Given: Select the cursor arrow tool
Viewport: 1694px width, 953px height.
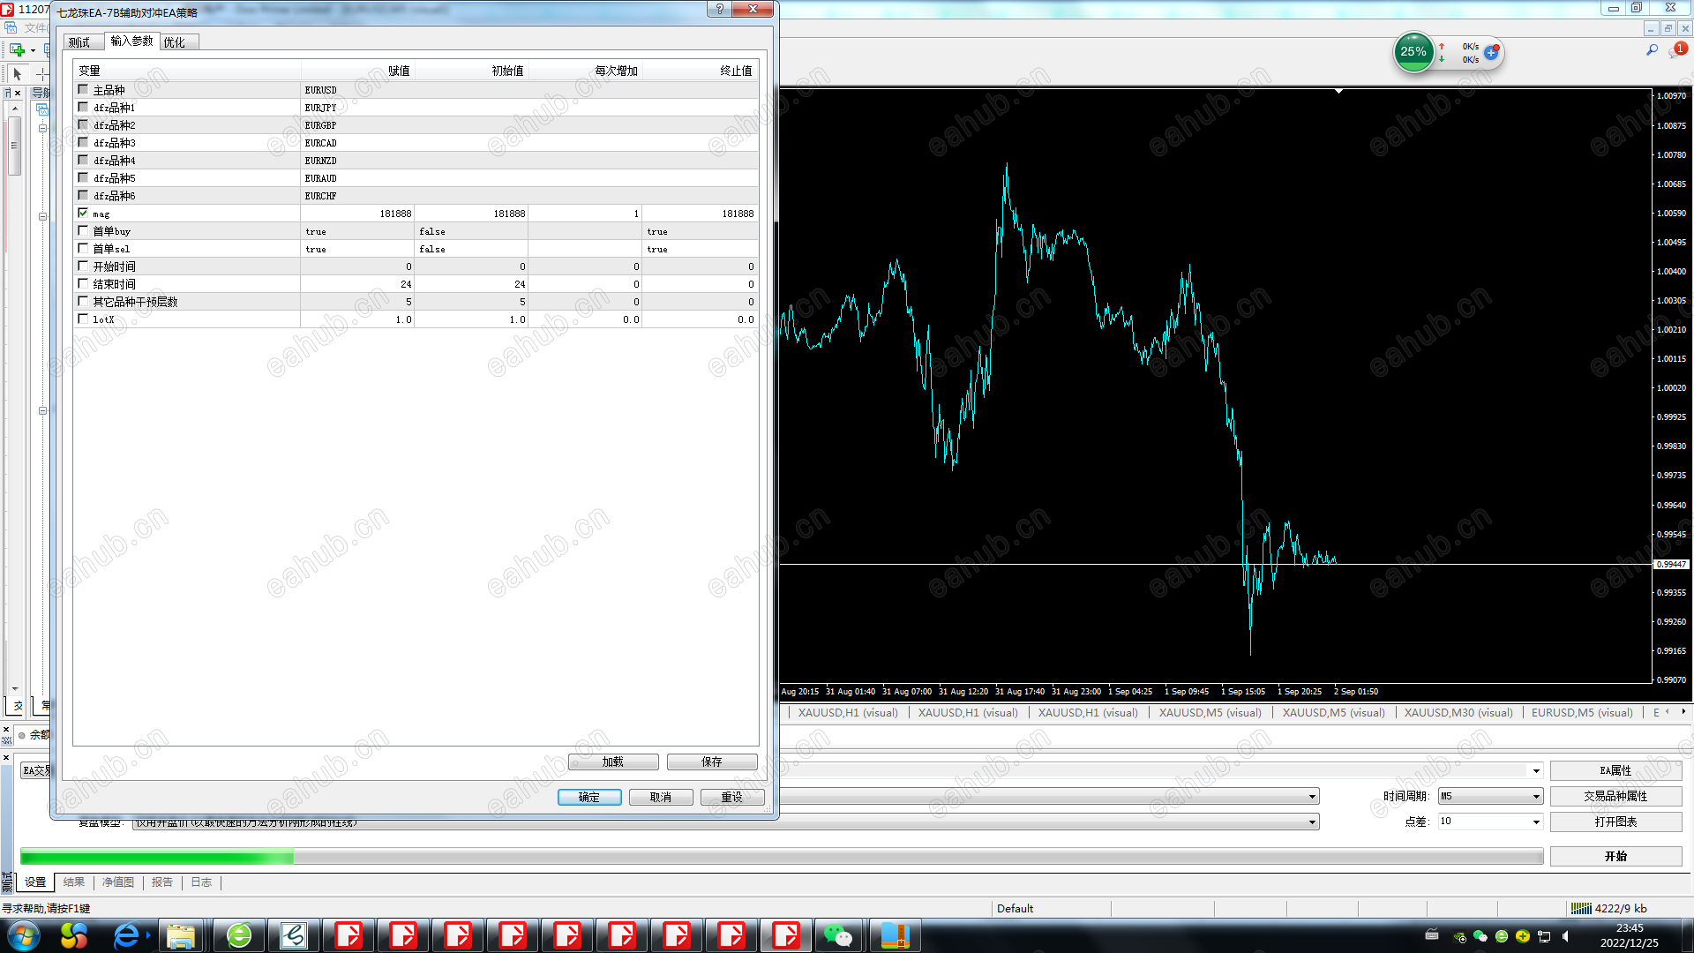Looking at the screenshot, I should pyautogui.click(x=17, y=74).
